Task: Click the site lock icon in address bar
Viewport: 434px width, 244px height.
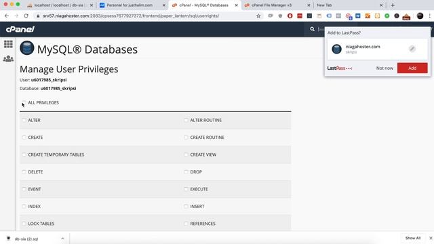Action: 38,16
